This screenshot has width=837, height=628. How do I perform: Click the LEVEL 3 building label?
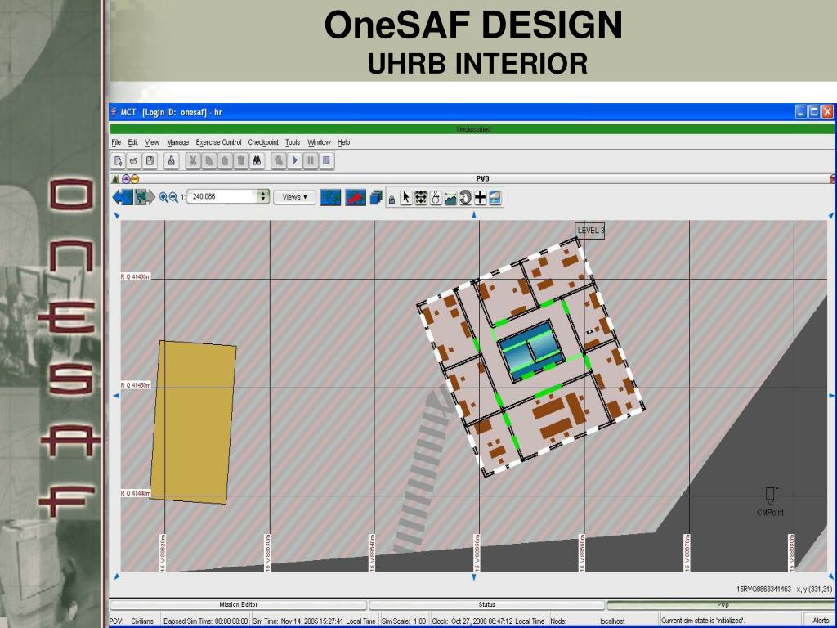tap(590, 230)
